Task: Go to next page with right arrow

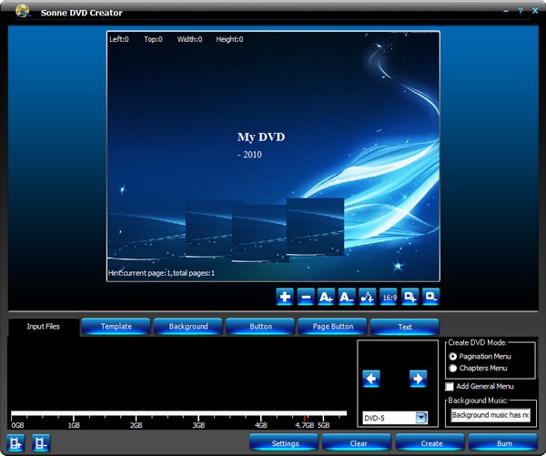Action: coord(418,378)
